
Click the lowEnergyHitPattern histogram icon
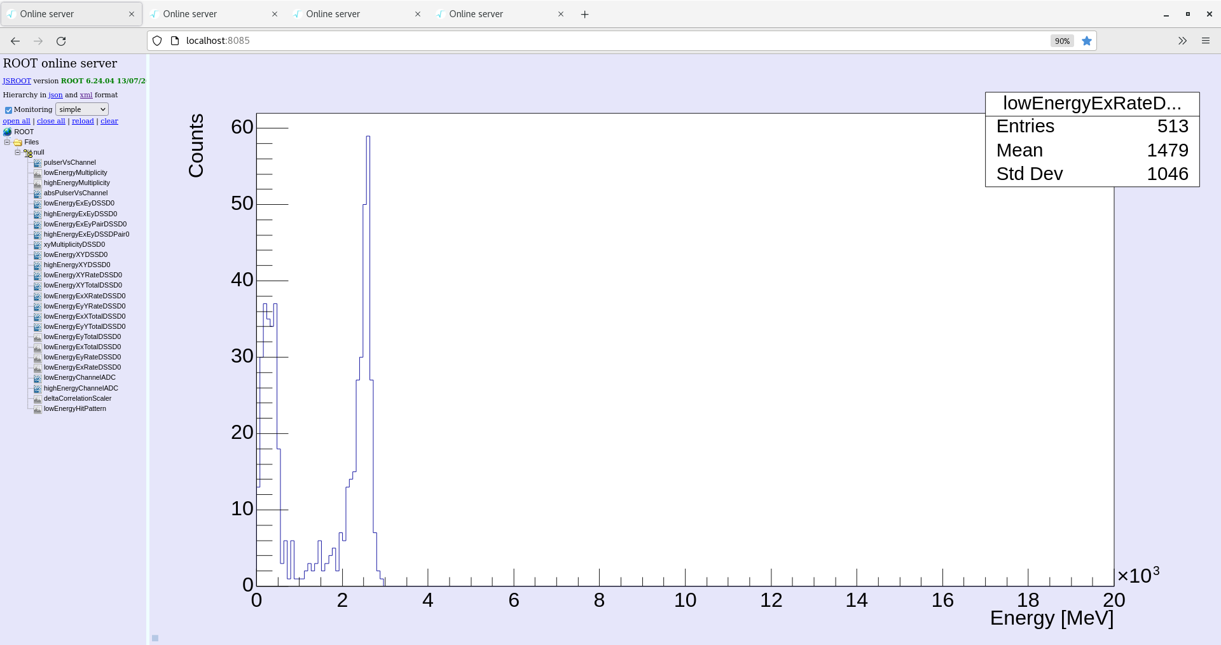point(38,409)
